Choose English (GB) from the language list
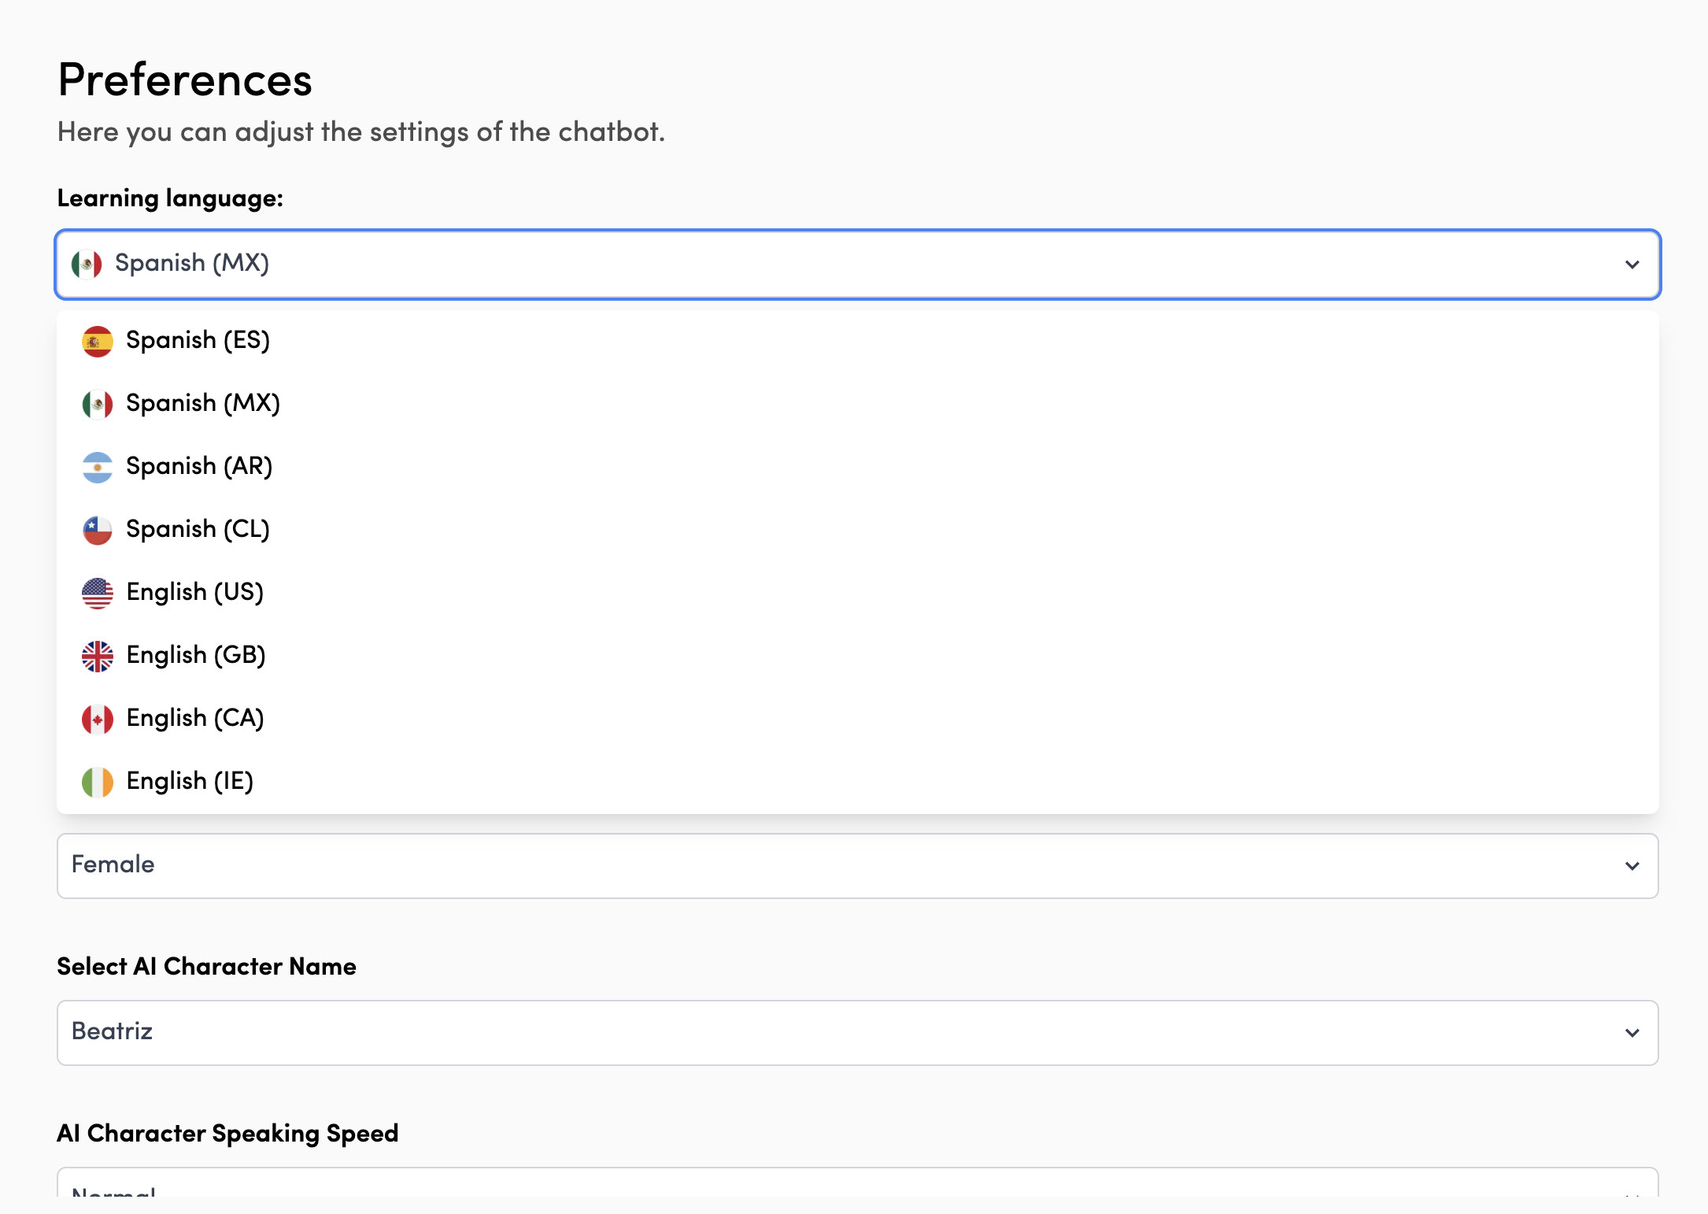 (x=196, y=656)
